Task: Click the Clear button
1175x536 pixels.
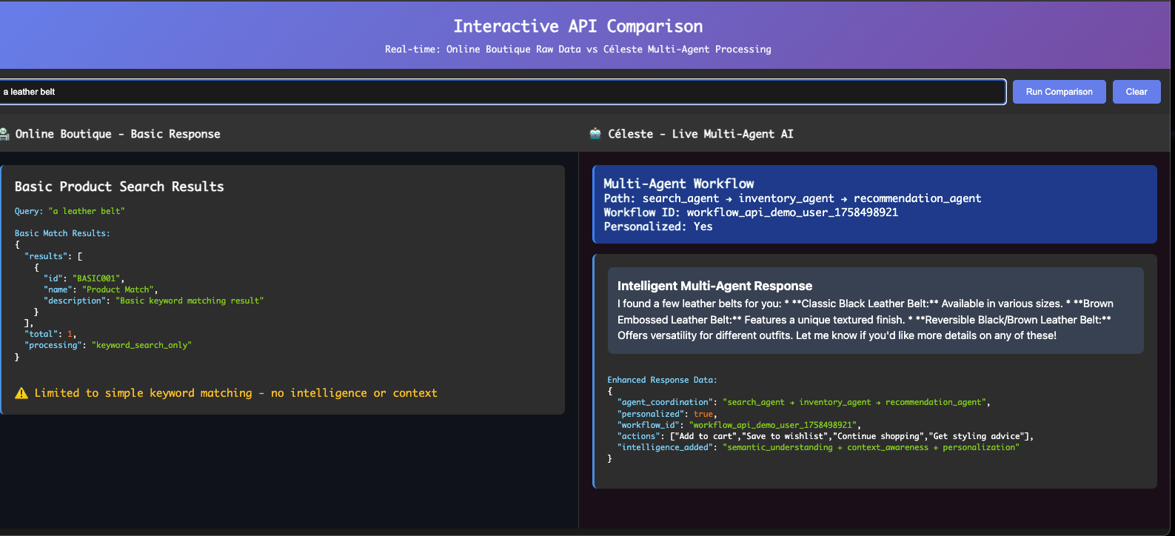Action: point(1136,92)
